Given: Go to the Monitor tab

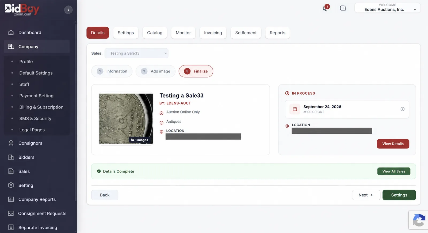Looking at the screenshot, I should point(183,33).
